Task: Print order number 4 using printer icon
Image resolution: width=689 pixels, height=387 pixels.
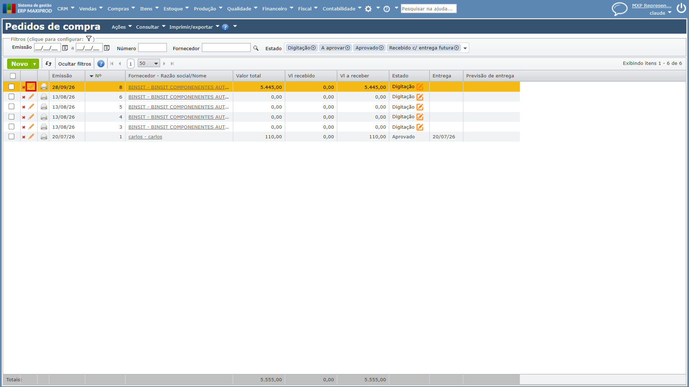Action: (x=44, y=117)
